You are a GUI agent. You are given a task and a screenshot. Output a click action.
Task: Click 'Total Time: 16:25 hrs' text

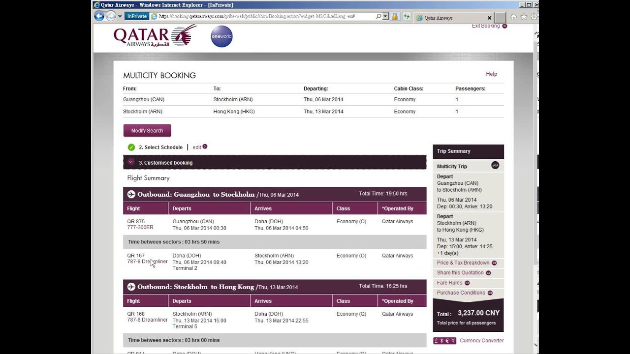[x=383, y=286]
